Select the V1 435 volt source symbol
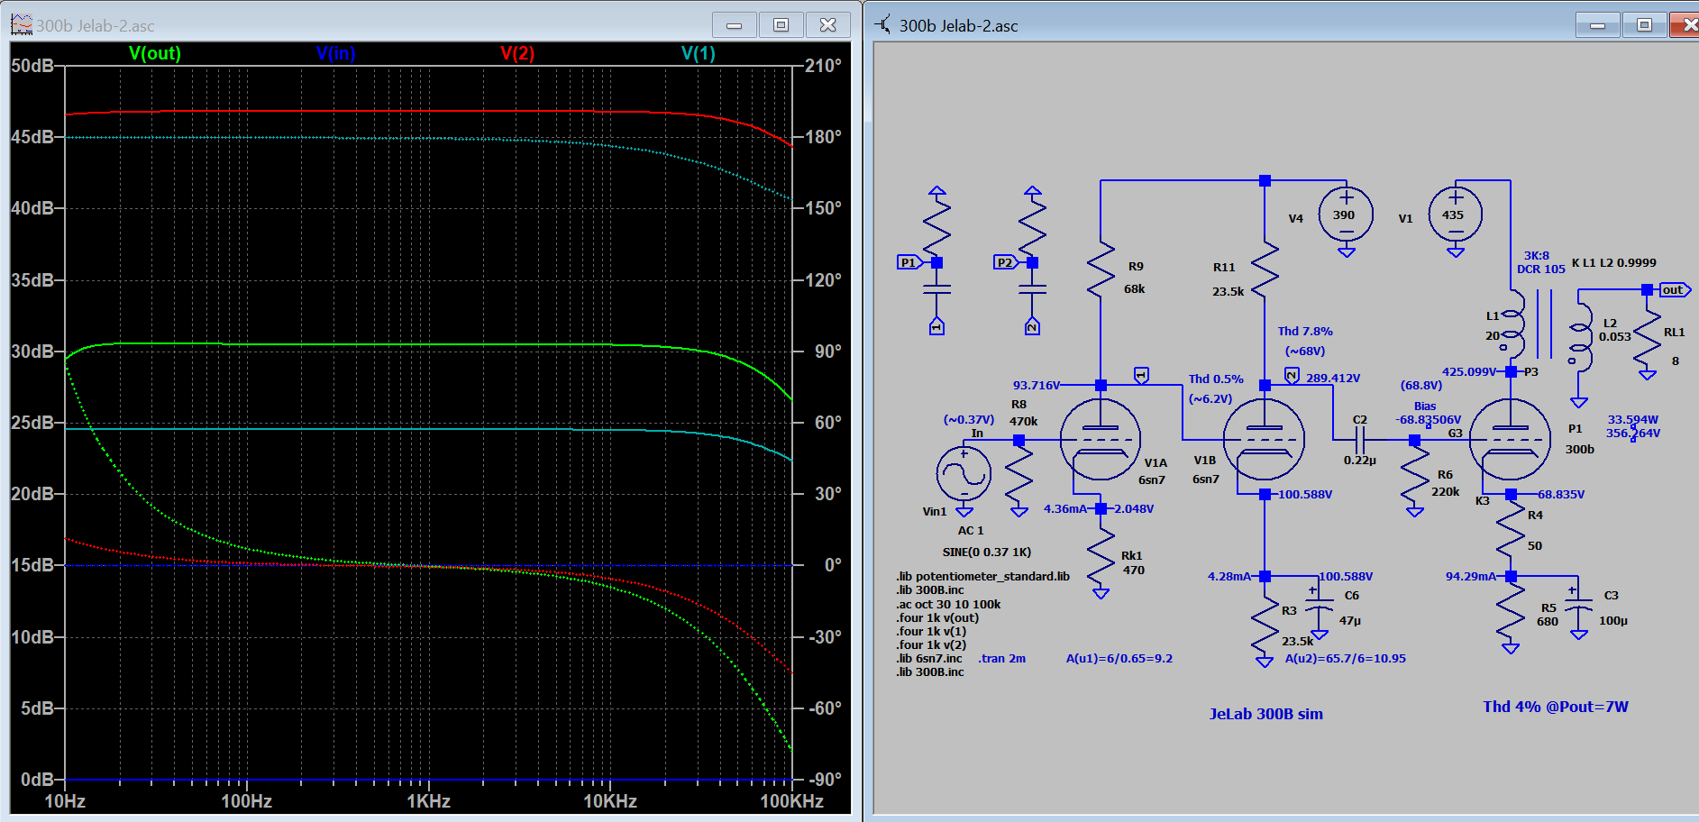This screenshot has width=1699, height=822. pyautogui.click(x=1455, y=215)
